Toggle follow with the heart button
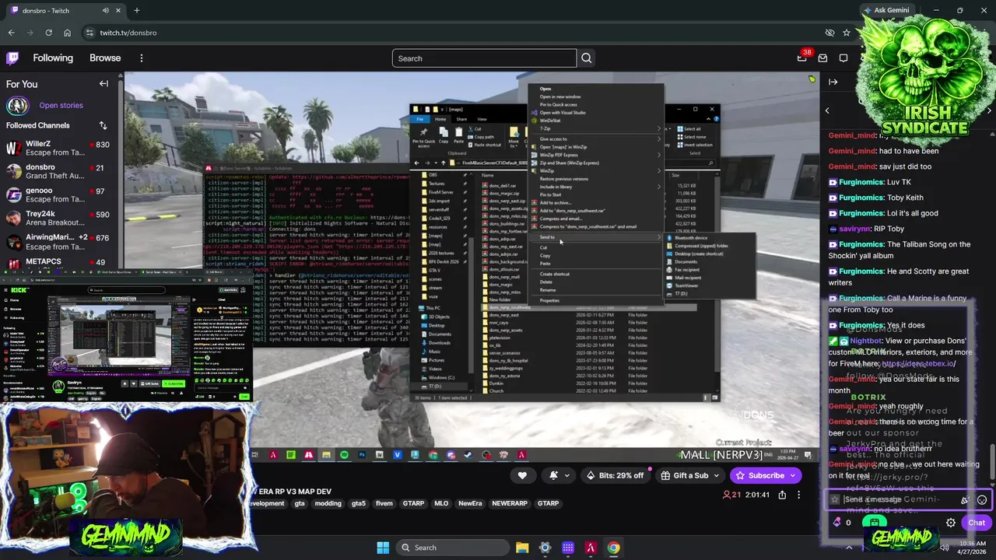 pos(522,475)
